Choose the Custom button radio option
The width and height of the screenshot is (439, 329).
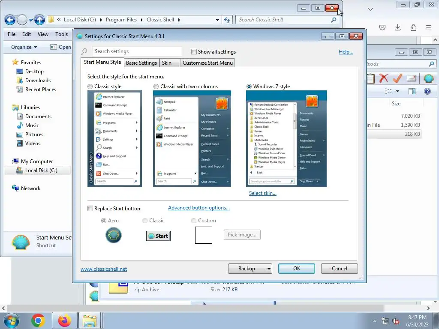coord(194,221)
